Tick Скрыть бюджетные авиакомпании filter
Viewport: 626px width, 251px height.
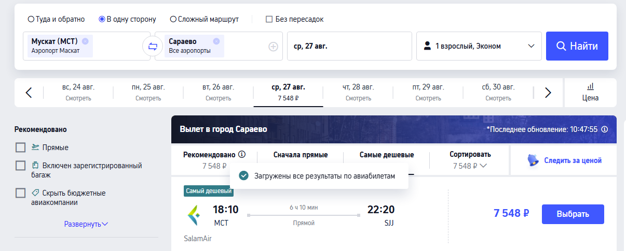pyautogui.click(x=20, y=193)
